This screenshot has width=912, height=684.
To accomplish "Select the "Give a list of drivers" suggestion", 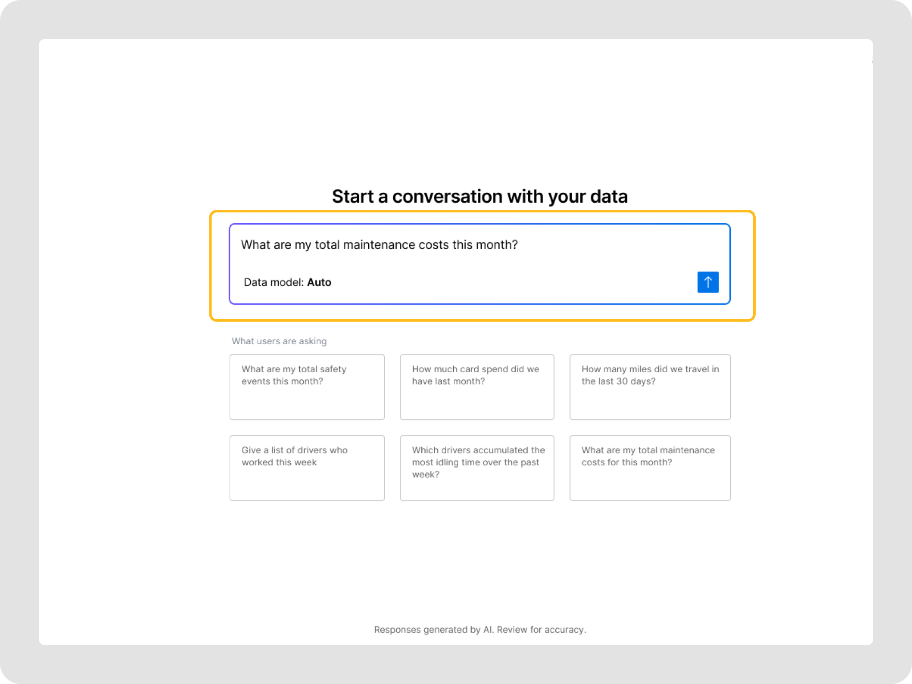I will pos(307,468).
